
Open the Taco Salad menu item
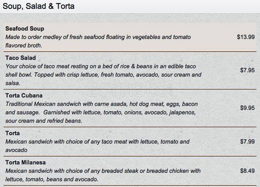(21, 58)
